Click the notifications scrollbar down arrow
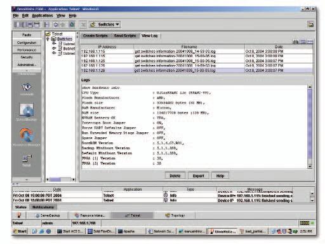 tap(312, 200)
